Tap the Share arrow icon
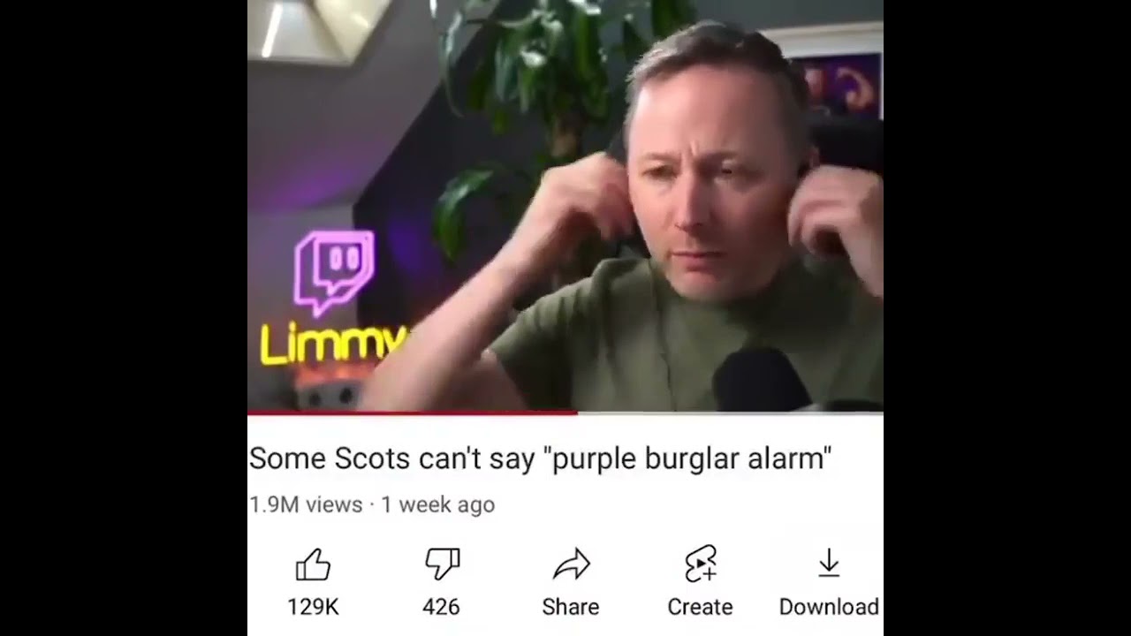 tap(571, 564)
